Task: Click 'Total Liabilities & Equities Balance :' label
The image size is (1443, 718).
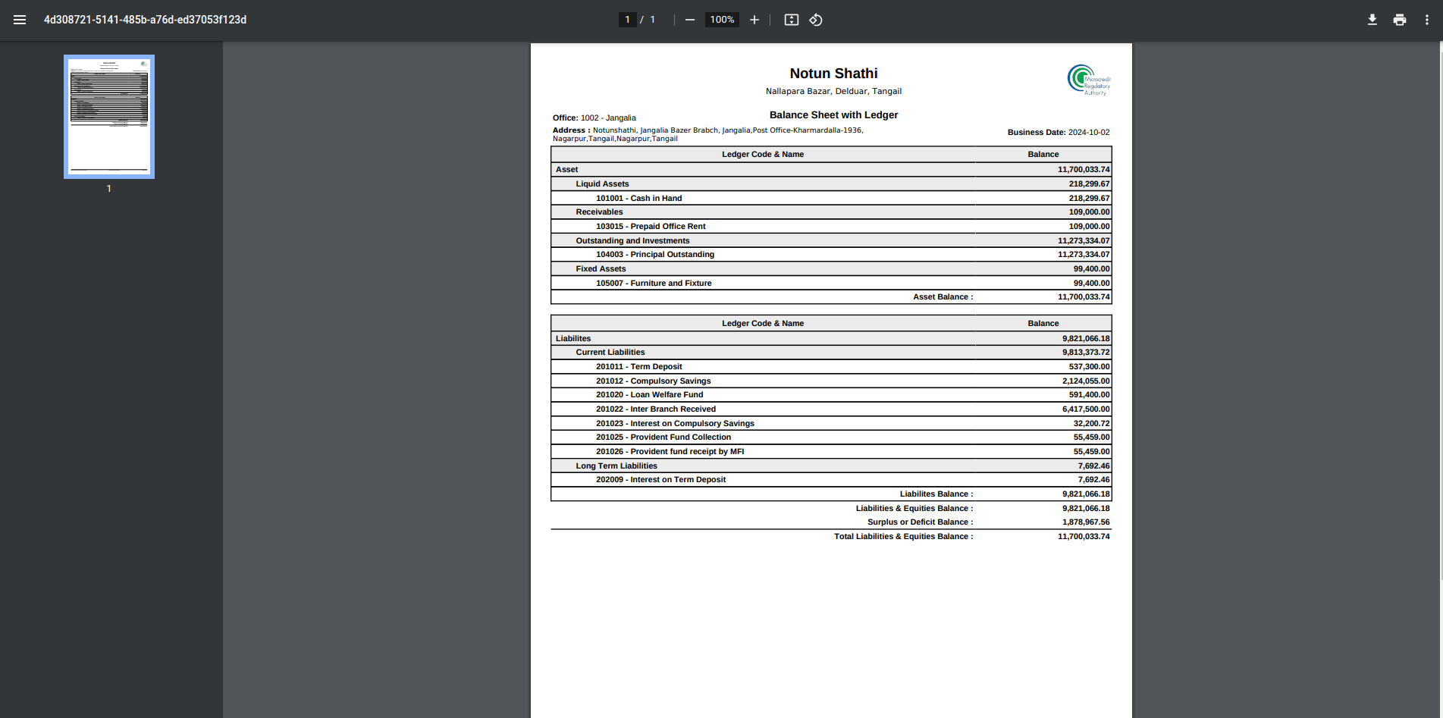Action: tap(903, 537)
